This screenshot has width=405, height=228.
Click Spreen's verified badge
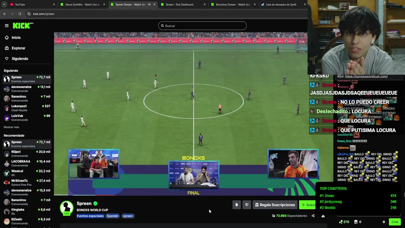click(x=95, y=204)
